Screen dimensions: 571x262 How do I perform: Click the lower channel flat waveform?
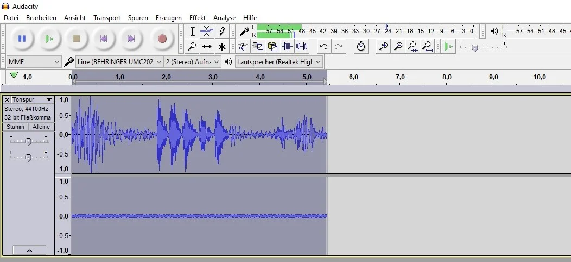coord(199,216)
